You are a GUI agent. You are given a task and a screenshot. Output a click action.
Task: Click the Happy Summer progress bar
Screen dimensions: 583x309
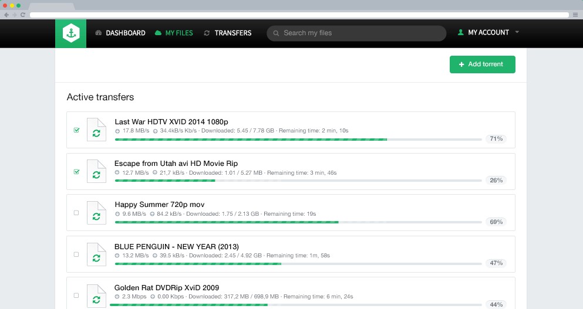coord(298,222)
